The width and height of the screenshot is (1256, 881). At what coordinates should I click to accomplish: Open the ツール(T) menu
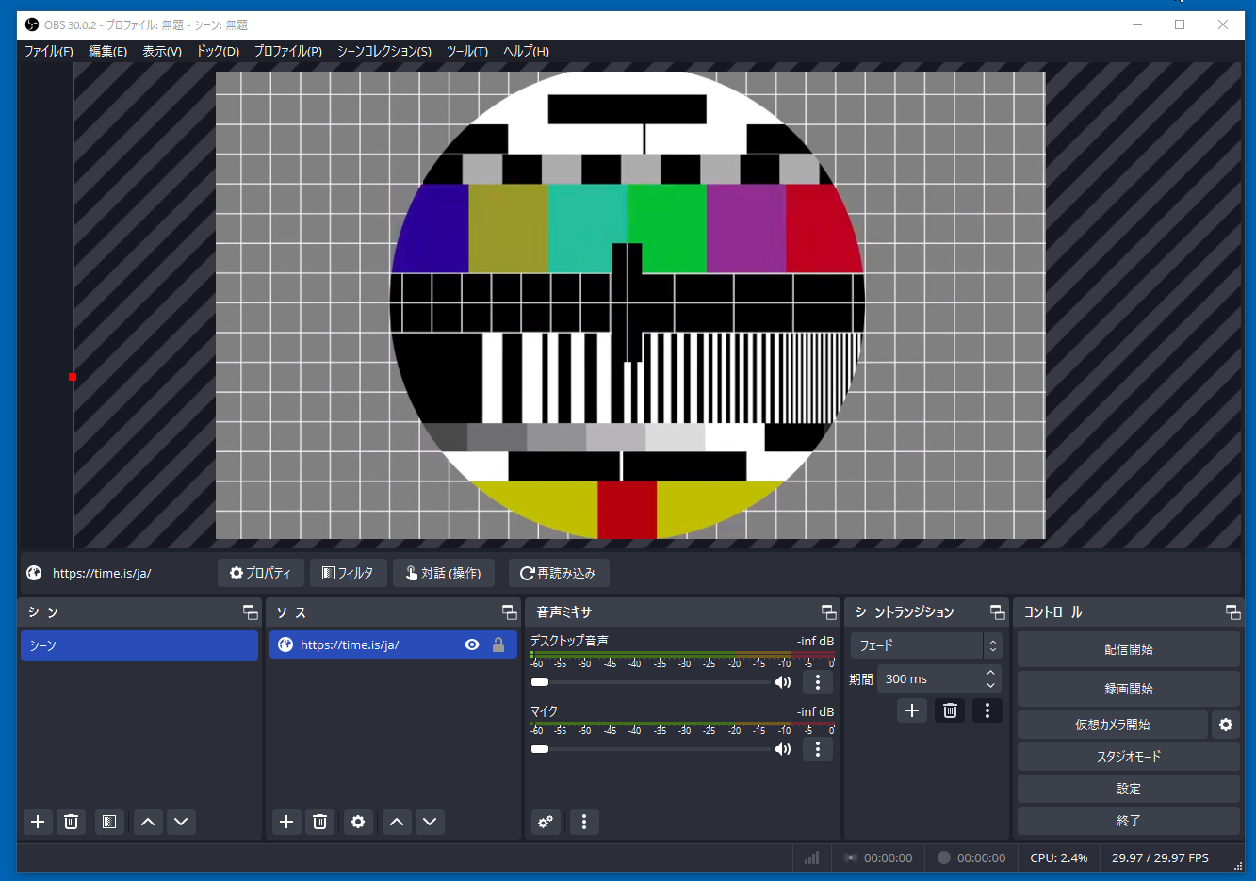466,51
